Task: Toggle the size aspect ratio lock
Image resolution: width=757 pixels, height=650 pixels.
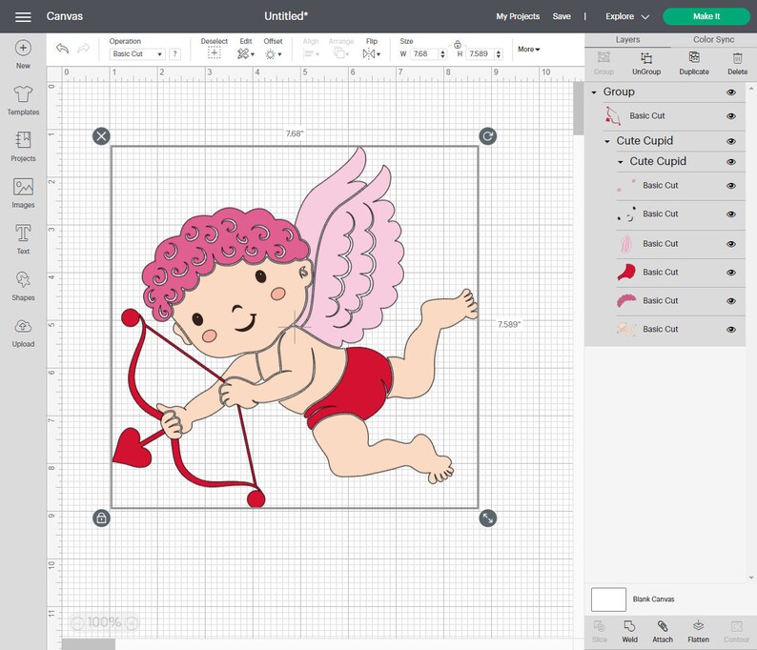Action: [x=458, y=45]
